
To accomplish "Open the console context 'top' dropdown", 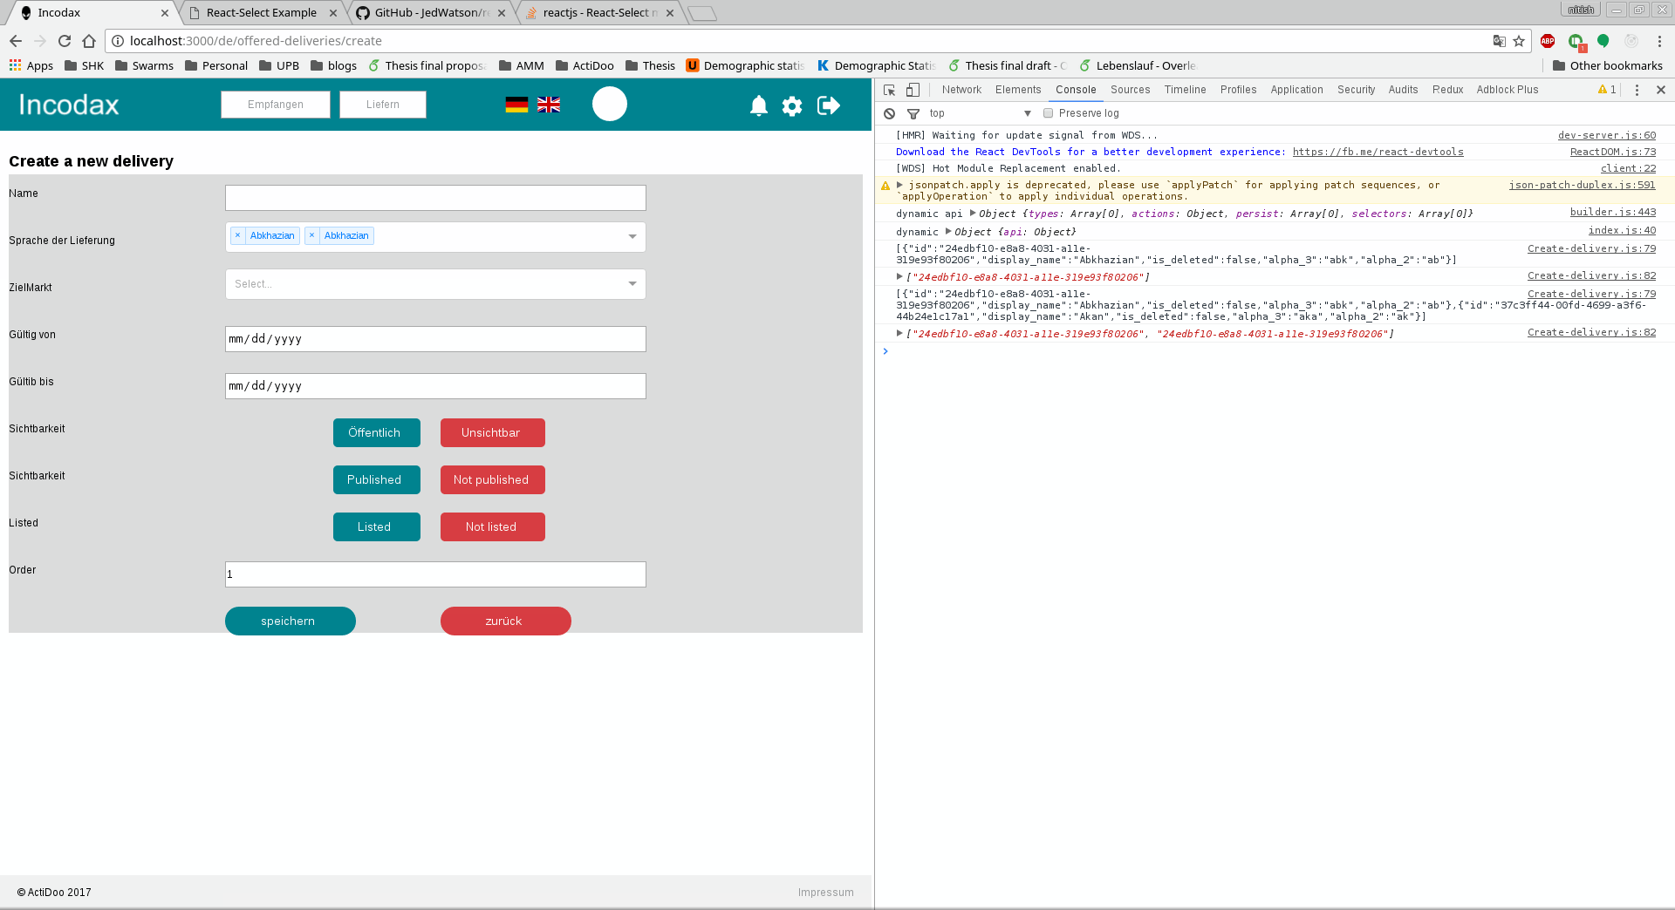I will point(981,113).
